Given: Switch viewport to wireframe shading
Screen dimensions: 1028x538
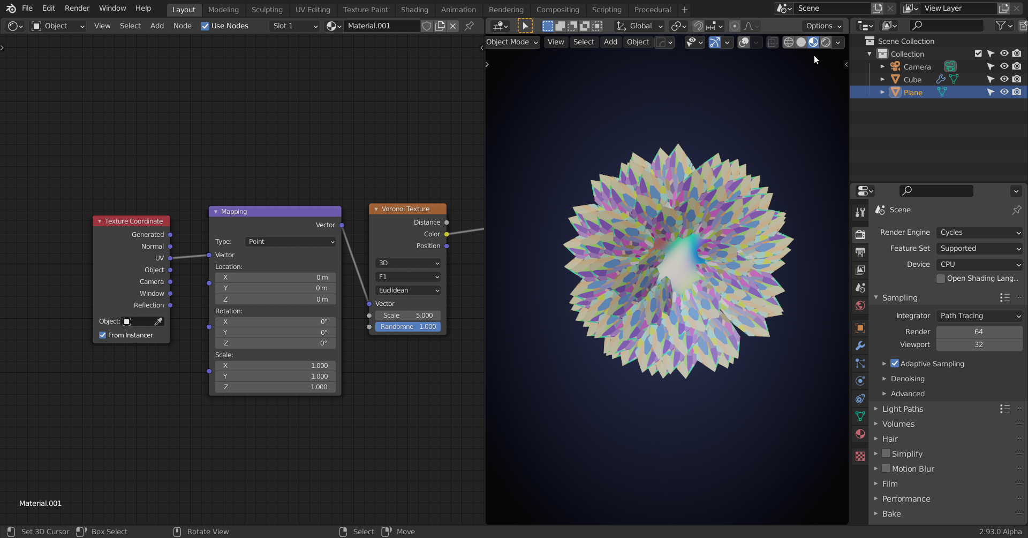Looking at the screenshot, I should tap(788, 42).
